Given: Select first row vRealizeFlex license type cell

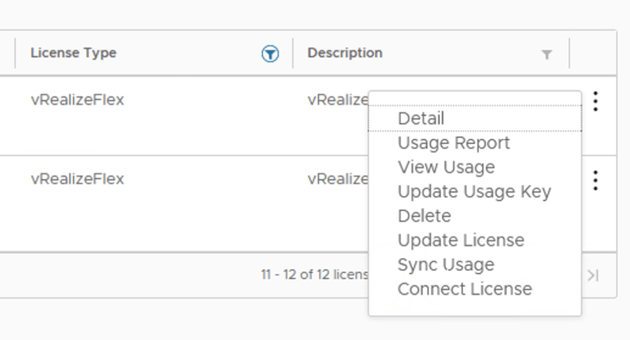Looking at the screenshot, I should point(78,100).
